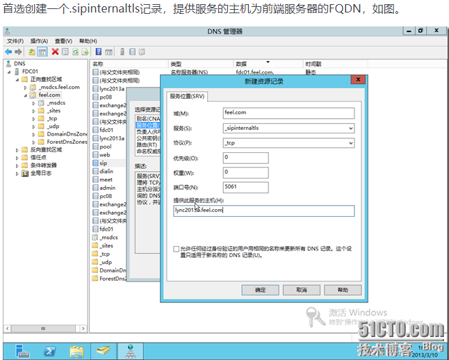Expand DomainDnsZones in the tree
The height and width of the screenshot is (360, 449).
pyautogui.click(x=34, y=134)
